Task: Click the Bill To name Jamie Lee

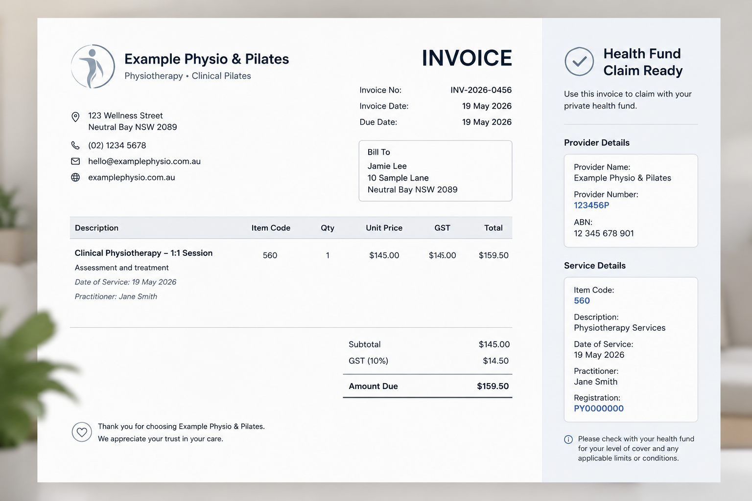Action: point(387,166)
